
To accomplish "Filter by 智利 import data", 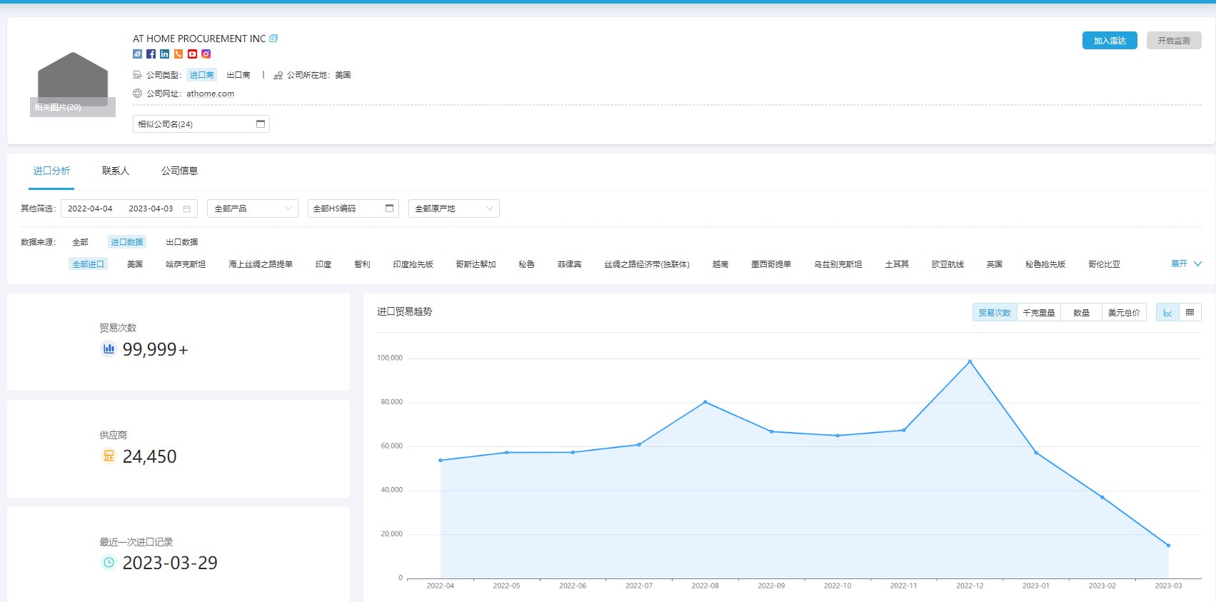I will (x=362, y=264).
